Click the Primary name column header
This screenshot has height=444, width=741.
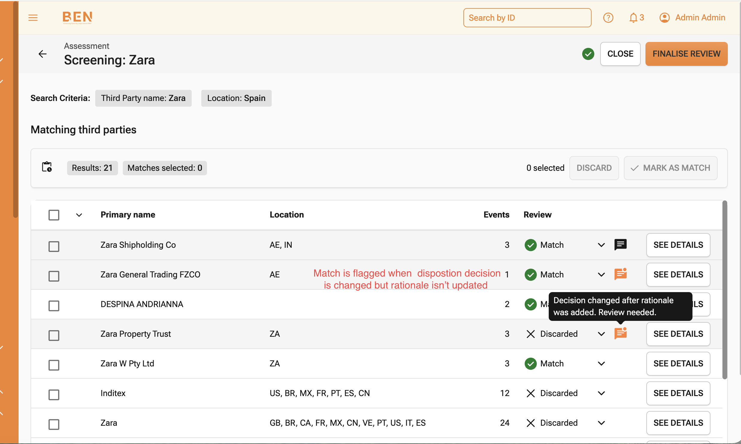click(128, 215)
